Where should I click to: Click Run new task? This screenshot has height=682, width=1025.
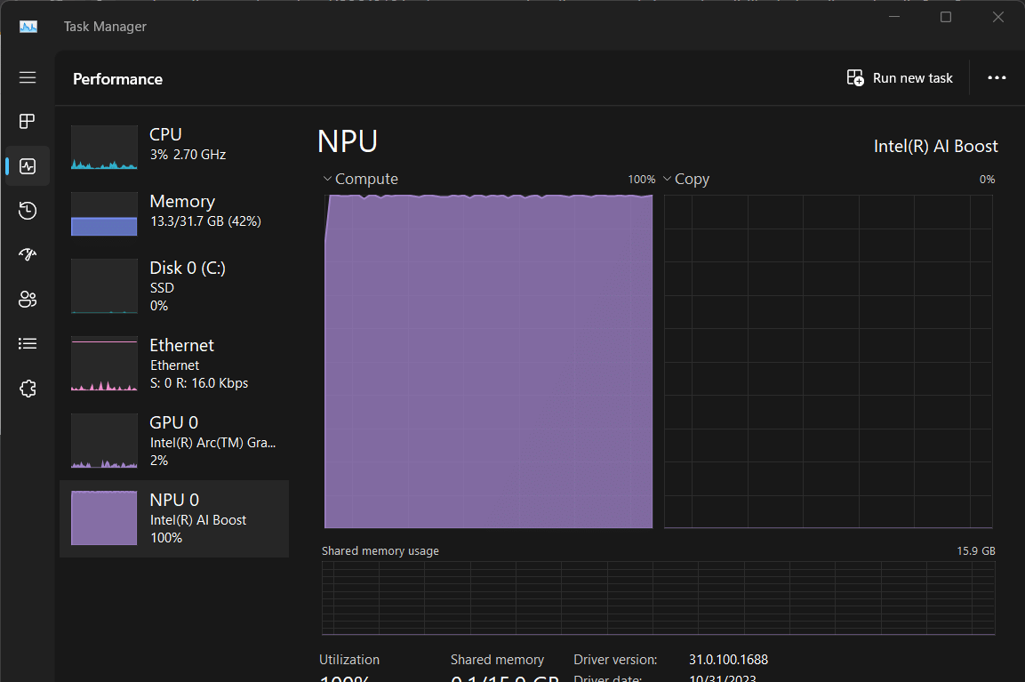900,77
